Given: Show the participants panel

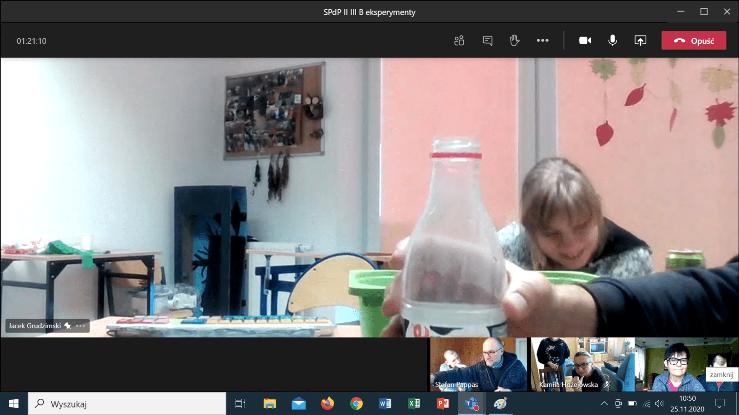Looking at the screenshot, I should [x=459, y=41].
